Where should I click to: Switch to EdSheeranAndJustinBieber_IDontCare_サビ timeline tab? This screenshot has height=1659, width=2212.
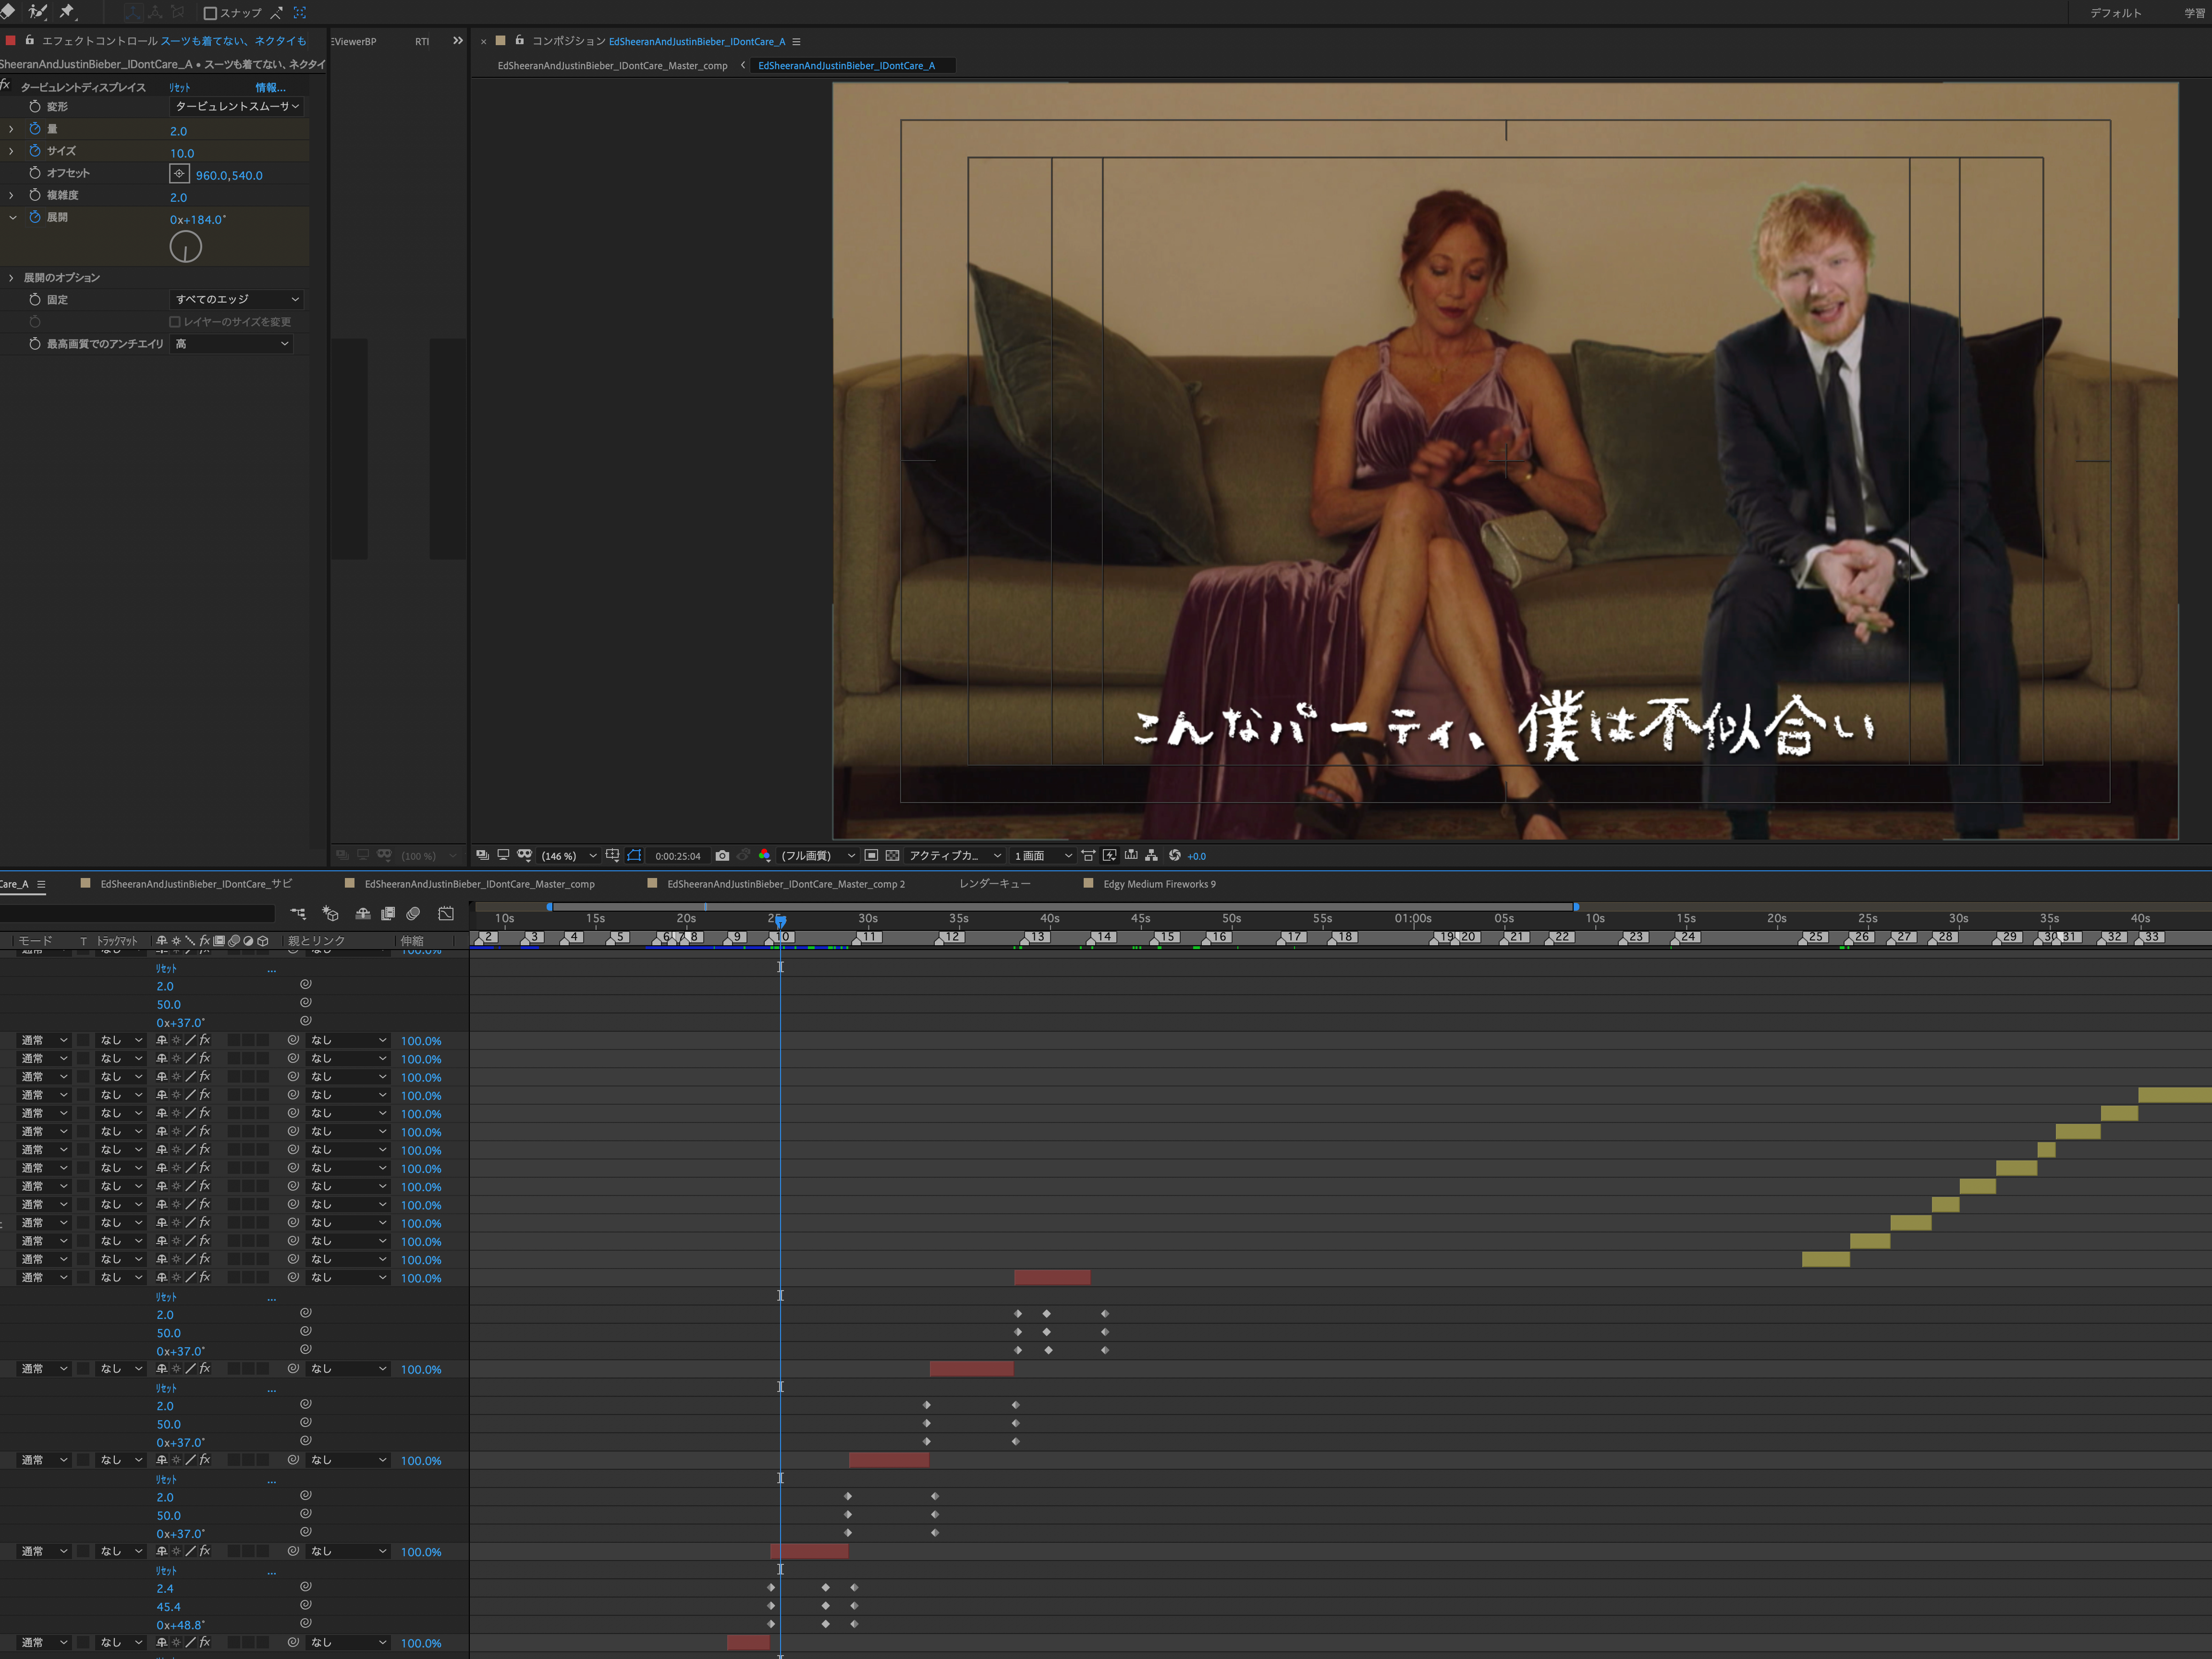pyautogui.click(x=196, y=884)
